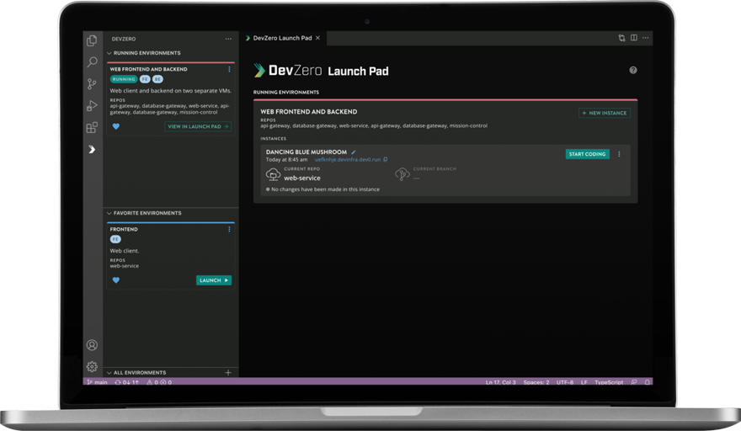The image size is (741, 431).
Task: Click the compare changes icon in editor toolbar
Action: click(x=622, y=38)
